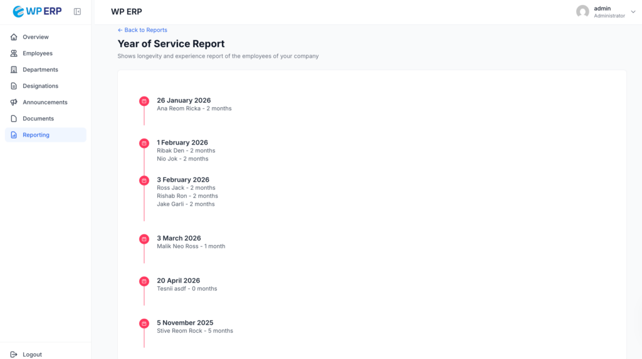Screen dimensions: 642x359
Task: Click the Overview home icon
Action: 14,37
